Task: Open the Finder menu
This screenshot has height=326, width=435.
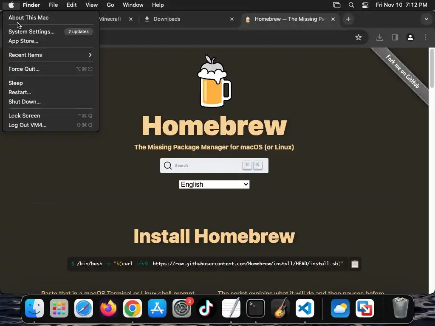Action: 31,5
